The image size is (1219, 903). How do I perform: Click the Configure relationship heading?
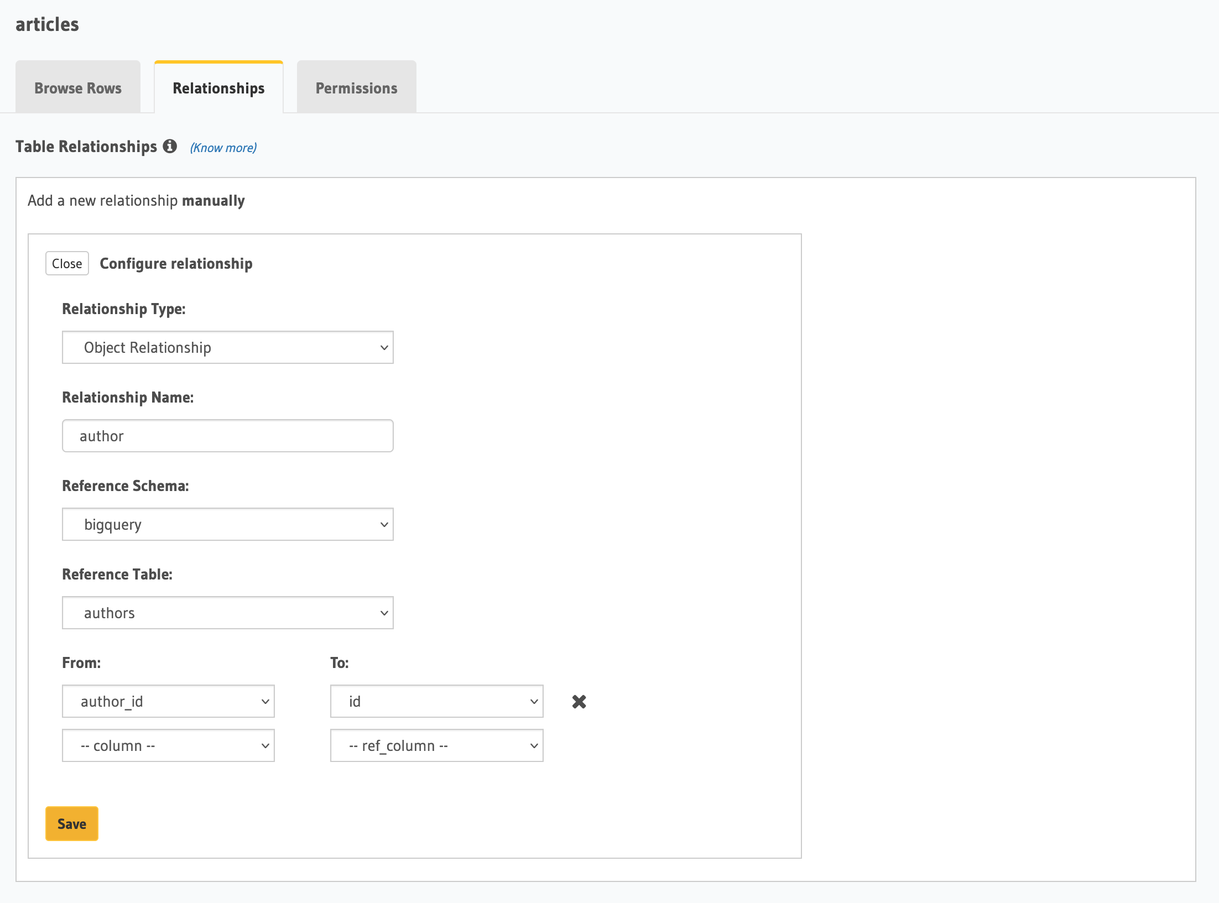pyautogui.click(x=176, y=263)
